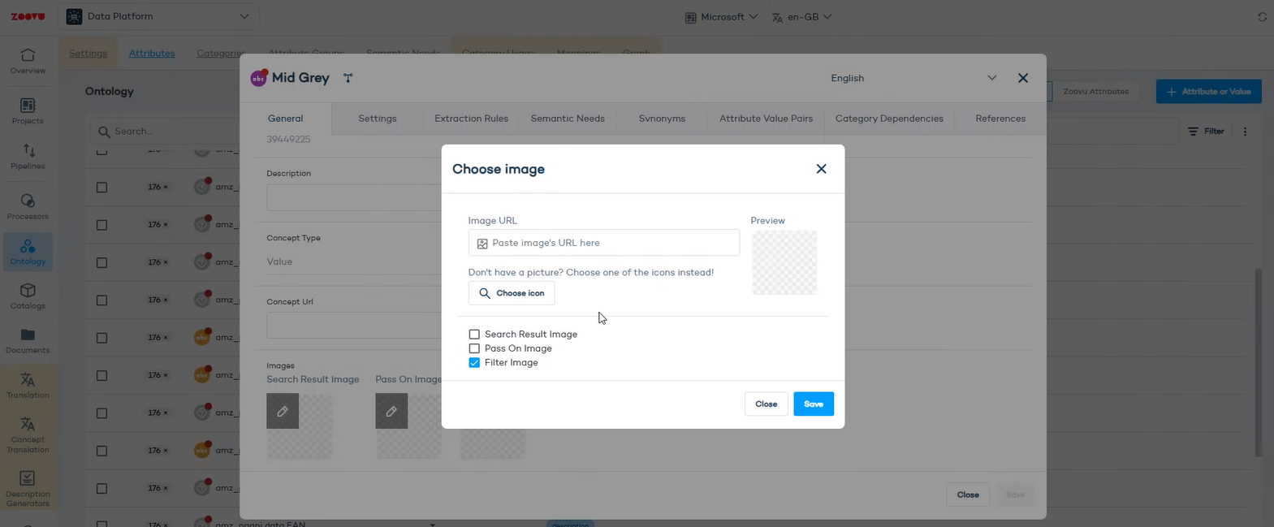Enable the Search Result Image checkbox
The image size is (1274, 527).
(474, 335)
